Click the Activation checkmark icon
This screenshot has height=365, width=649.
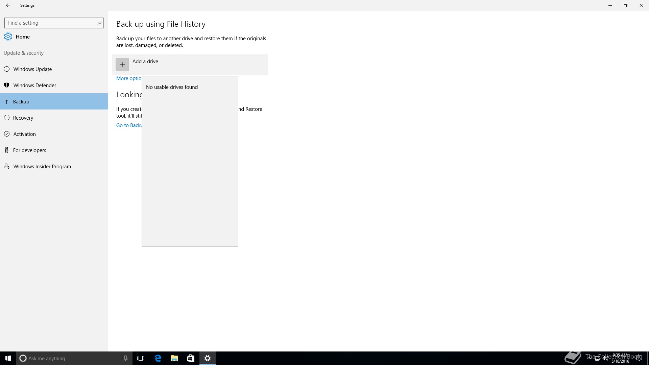point(7,134)
